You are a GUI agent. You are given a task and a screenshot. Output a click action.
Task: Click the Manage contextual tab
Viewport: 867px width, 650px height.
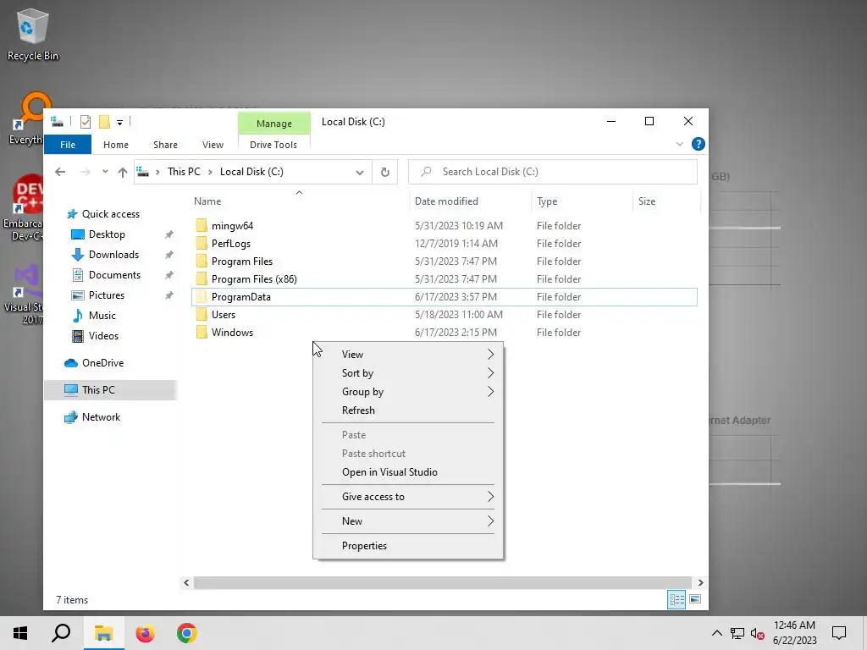tap(273, 124)
